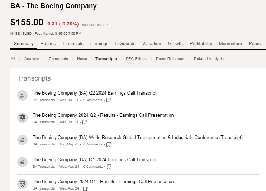Click presentation icon beside 2024 Q2 Results
The height and width of the screenshot is (191, 266).
22,118
